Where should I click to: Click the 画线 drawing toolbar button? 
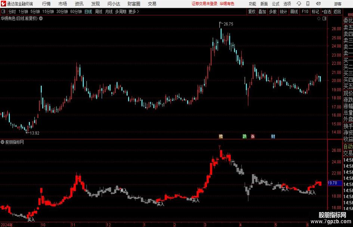(294, 12)
